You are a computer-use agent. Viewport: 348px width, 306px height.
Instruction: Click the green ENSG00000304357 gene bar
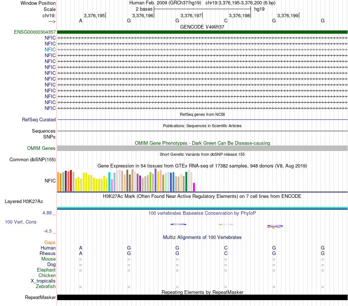pos(202,32)
